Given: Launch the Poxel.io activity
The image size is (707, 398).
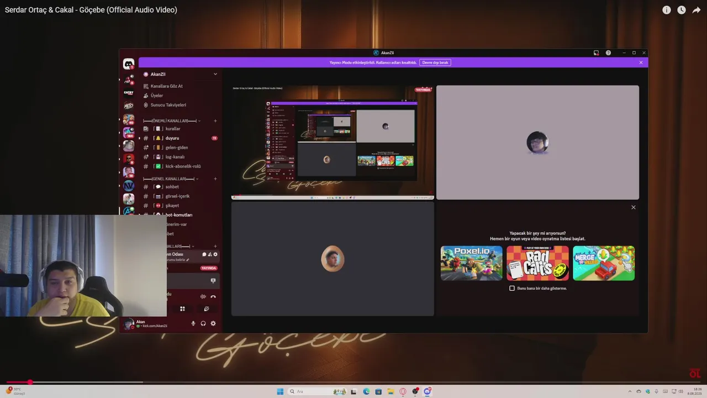Looking at the screenshot, I should coord(472,263).
